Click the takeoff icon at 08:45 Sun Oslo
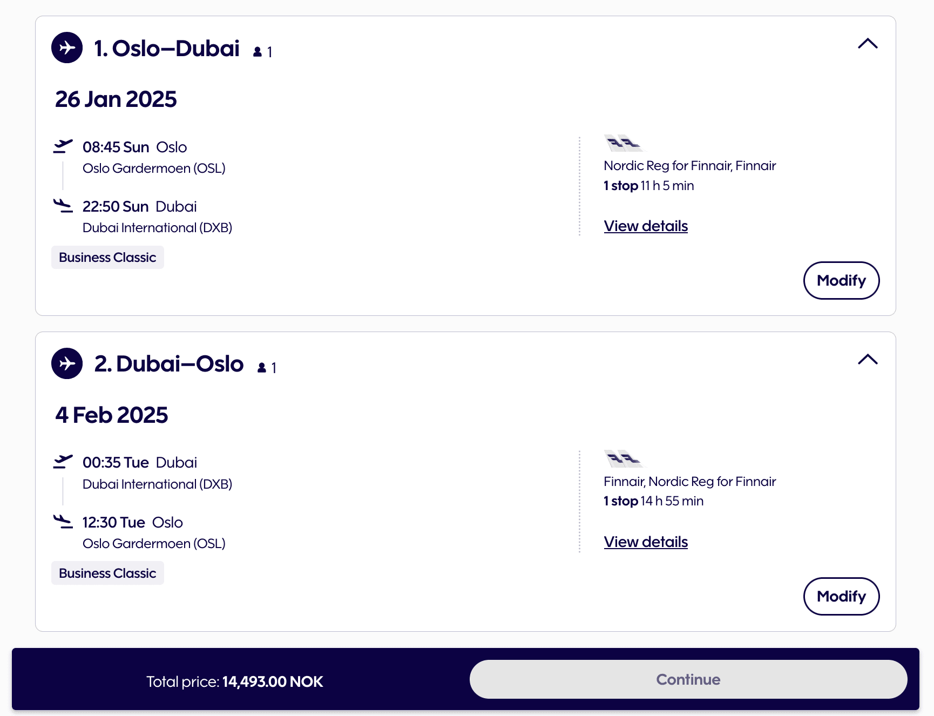 63,146
